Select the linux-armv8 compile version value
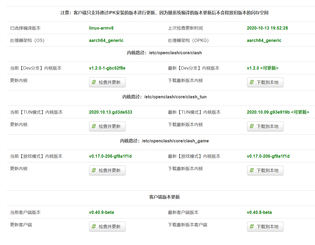Image resolution: width=315 pixels, height=245 pixels. [101, 28]
